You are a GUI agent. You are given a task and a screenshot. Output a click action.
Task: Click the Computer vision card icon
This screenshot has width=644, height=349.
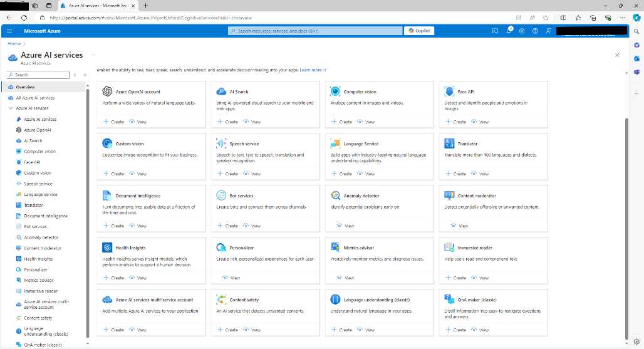click(335, 91)
